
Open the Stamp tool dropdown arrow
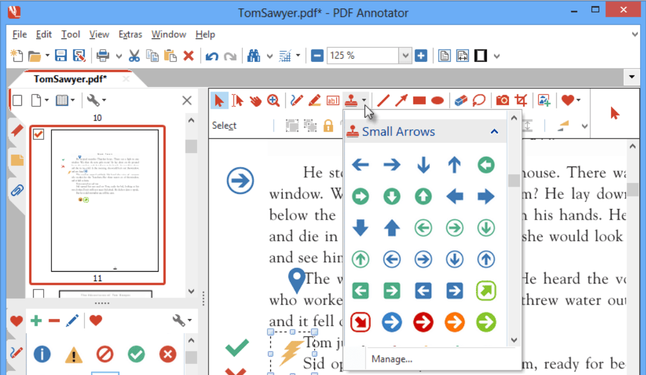[x=364, y=100]
